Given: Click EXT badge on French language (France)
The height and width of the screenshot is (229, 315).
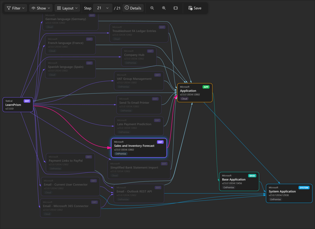Looking at the screenshot, I should [x=89, y=39].
